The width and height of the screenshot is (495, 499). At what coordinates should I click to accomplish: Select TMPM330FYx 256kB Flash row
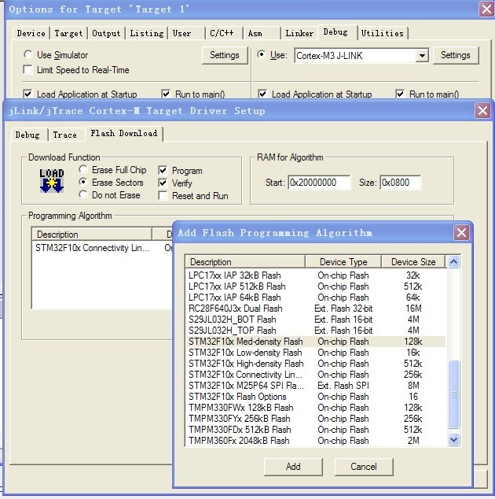point(316,419)
